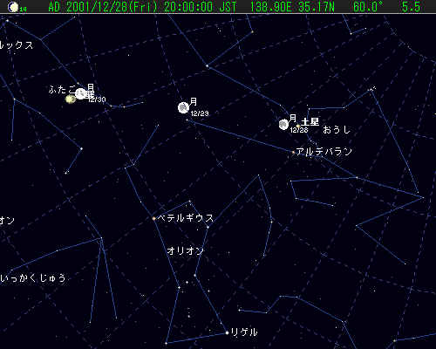Select the Rigel star marker

pyautogui.click(x=227, y=332)
